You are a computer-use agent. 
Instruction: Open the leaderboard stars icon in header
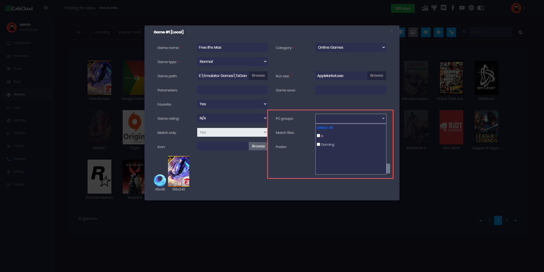coord(425,8)
